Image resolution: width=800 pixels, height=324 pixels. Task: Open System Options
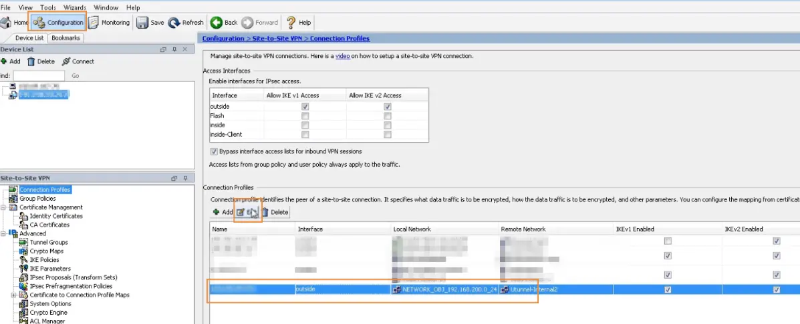pos(50,303)
